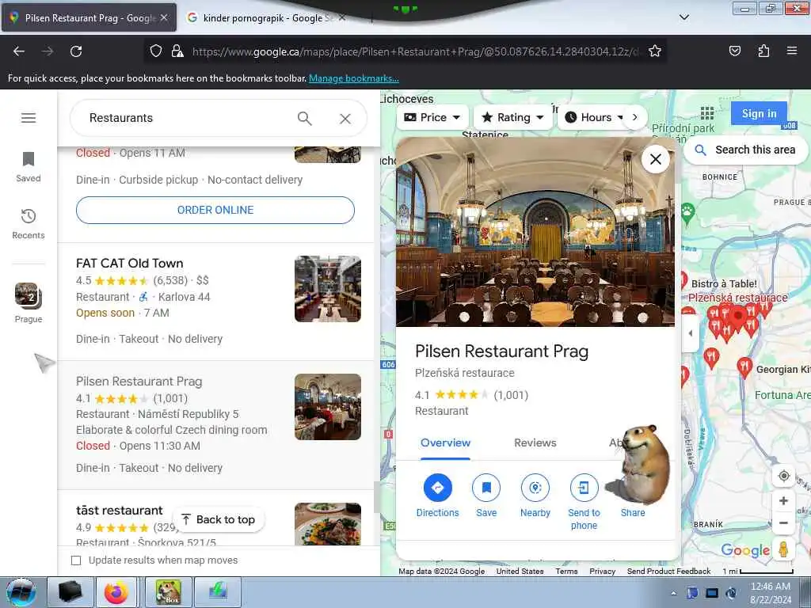Open the FAT CAT Old Town listing
Image resolution: width=811 pixels, height=608 pixels.
pyautogui.click(x=130, y=263)
